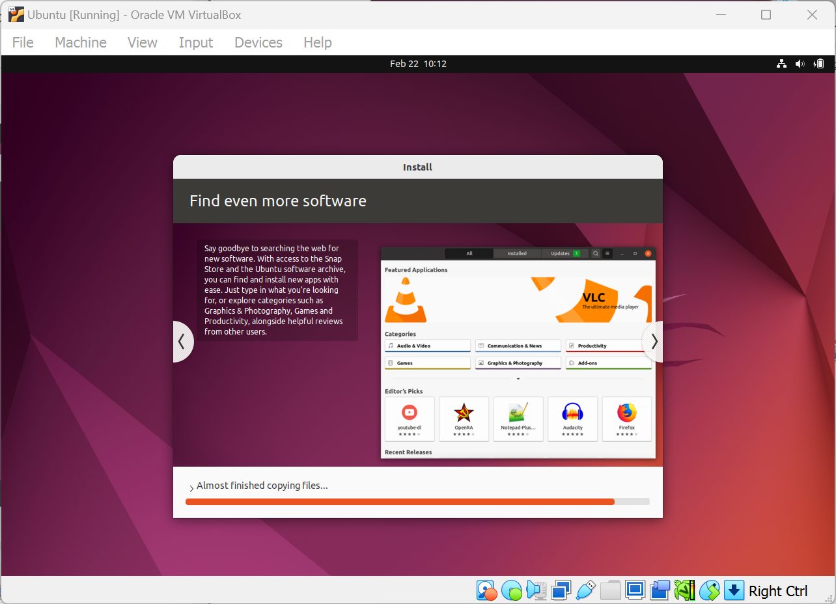This screenshot has height=604, width=836.
Task: Open the network adapters indicator
Action: [561, 590]
